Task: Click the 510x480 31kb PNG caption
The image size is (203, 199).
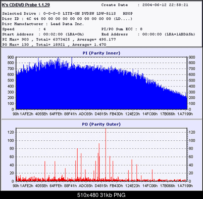Action: coord(101,195)
